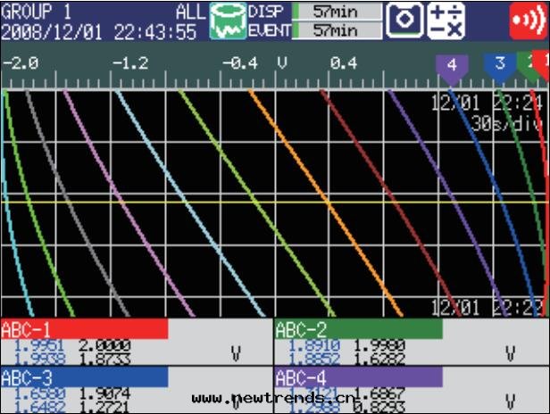Click the -2.0 scale value

pyautogui.click(x=21, y=63)
